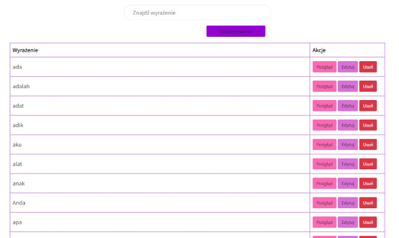This screenshot has height=238, width=399.
Task: Select Edytuj for the Anda expression
Action: 347,203
